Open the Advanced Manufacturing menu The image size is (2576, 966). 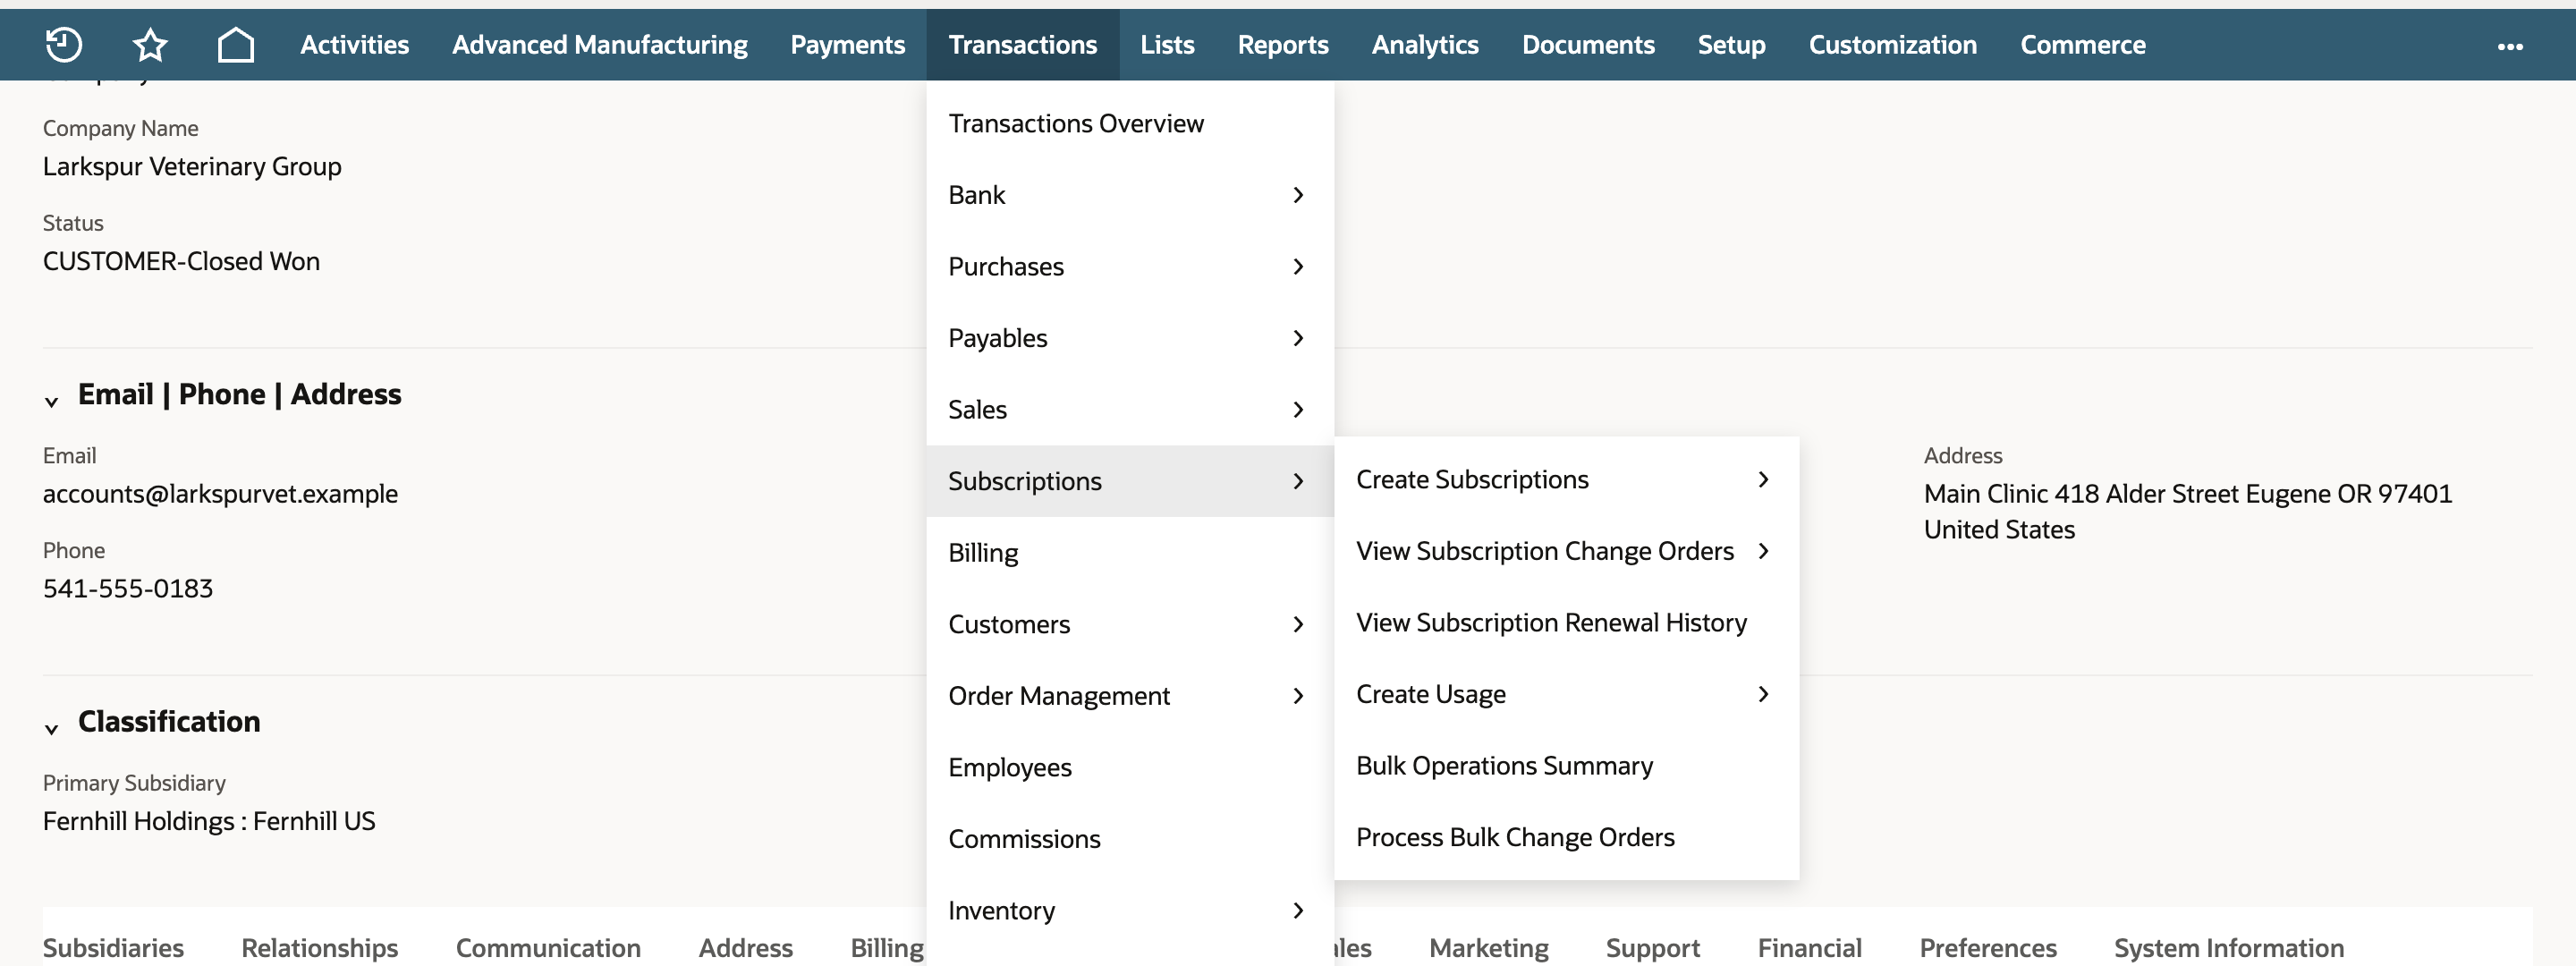pos(600,45)
